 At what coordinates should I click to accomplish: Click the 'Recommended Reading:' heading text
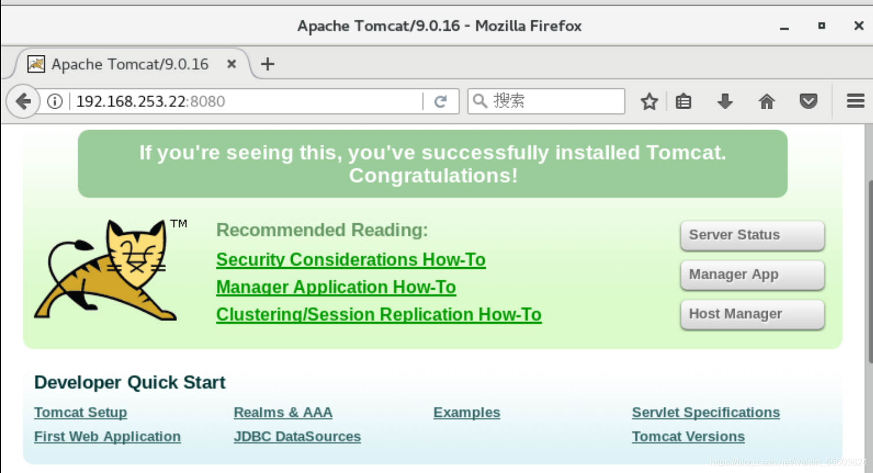[322, 230]
